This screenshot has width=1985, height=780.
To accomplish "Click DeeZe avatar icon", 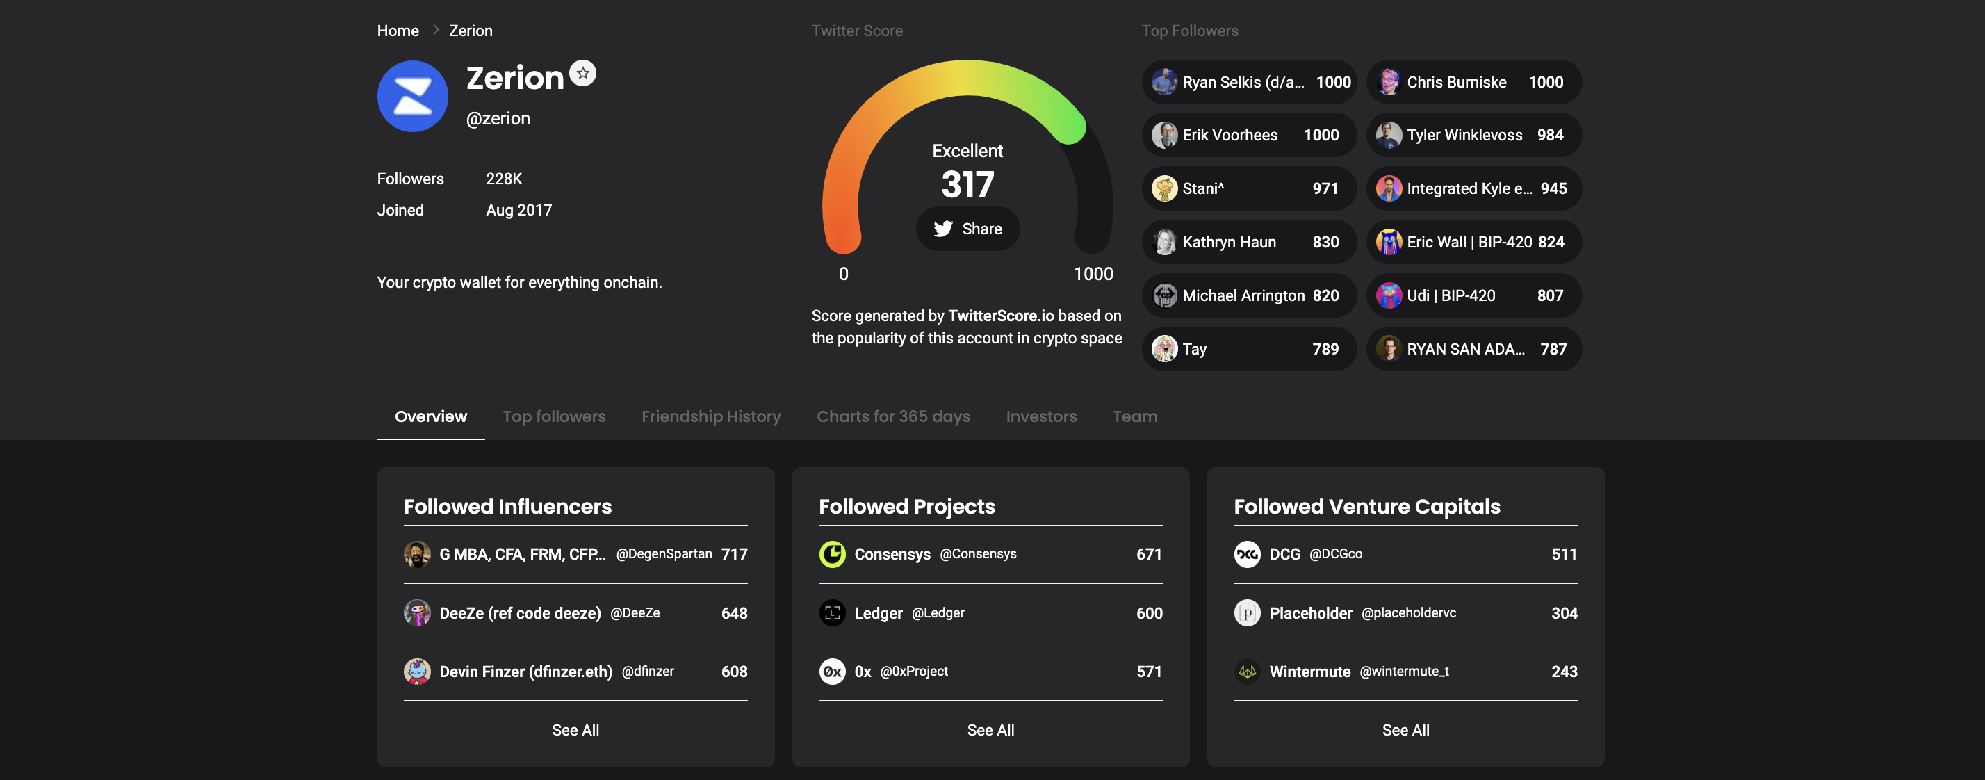I will tap(417, 612).
